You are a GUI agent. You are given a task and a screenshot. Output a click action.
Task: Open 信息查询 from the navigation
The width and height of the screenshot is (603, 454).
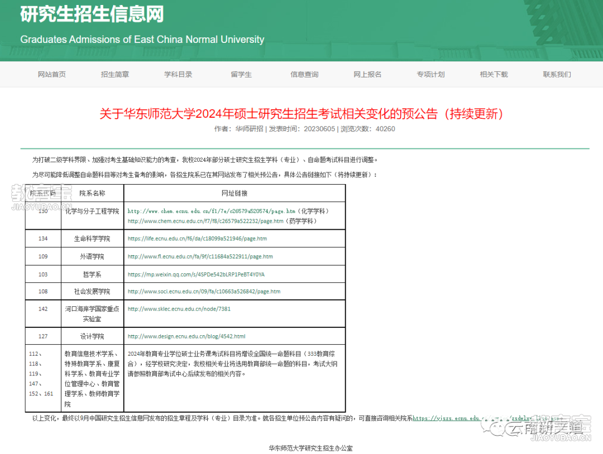[x=304, y=75]
